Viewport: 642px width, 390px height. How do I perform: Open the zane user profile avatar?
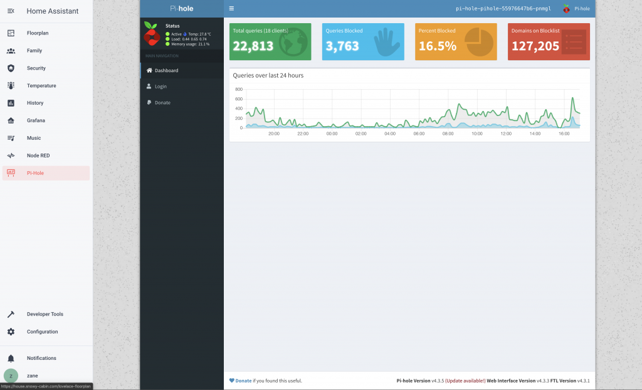click(11, 376)
